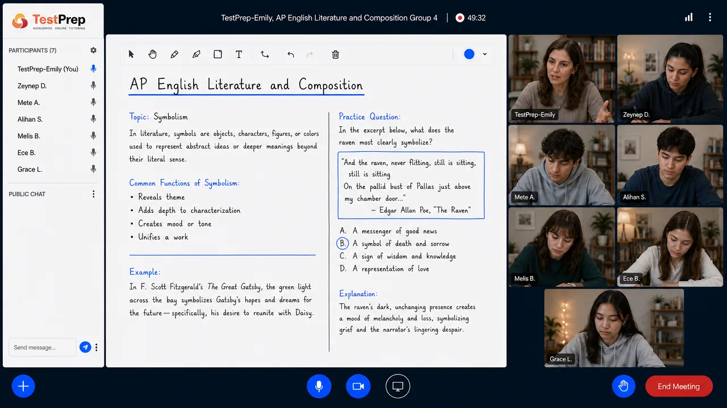Viewport: 727px width, 408px height.
Task: Toggle TestPrep-Emily's microphone
Action: point(94,69)
